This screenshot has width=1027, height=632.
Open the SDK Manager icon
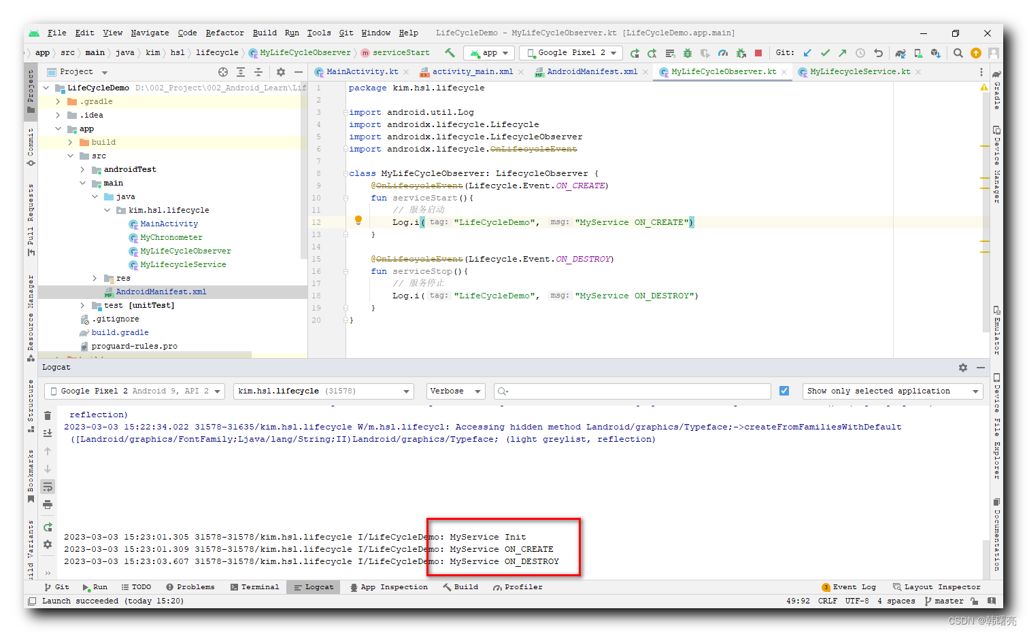coord(936,53)
